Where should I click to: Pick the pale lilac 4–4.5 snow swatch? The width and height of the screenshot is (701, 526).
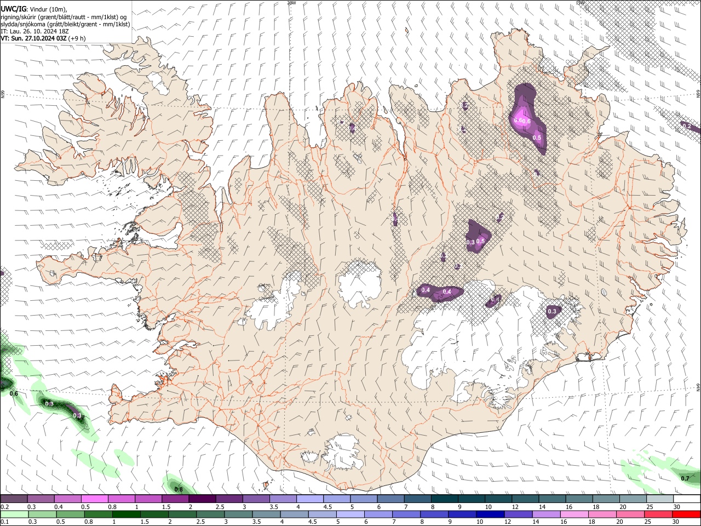tap(310, 499)
